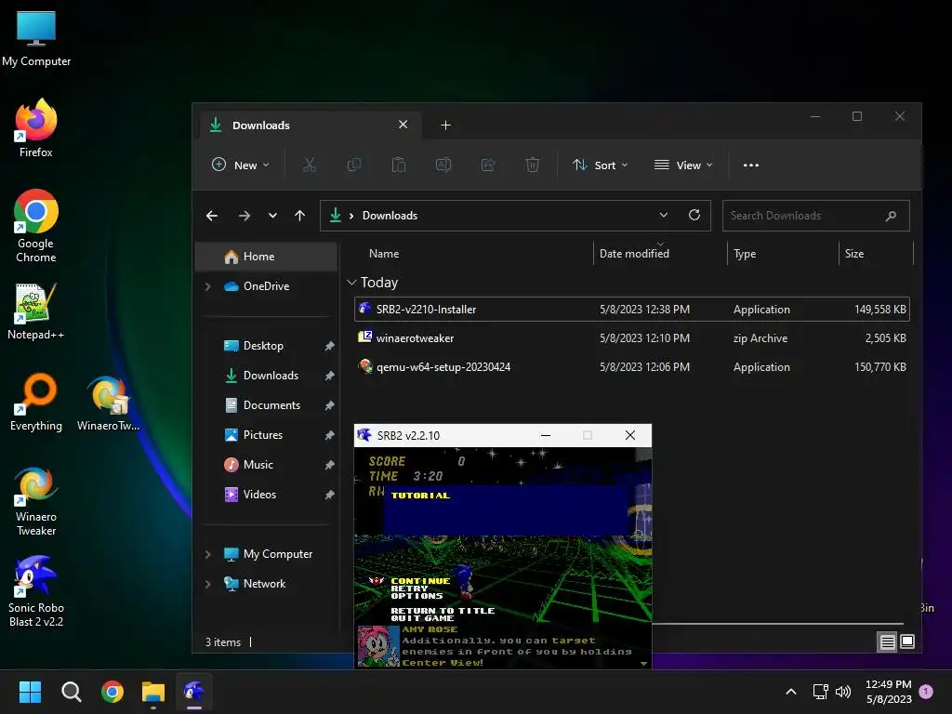Collapse the Today group
This screenshot has width=952, height=714.
point(351,283)
